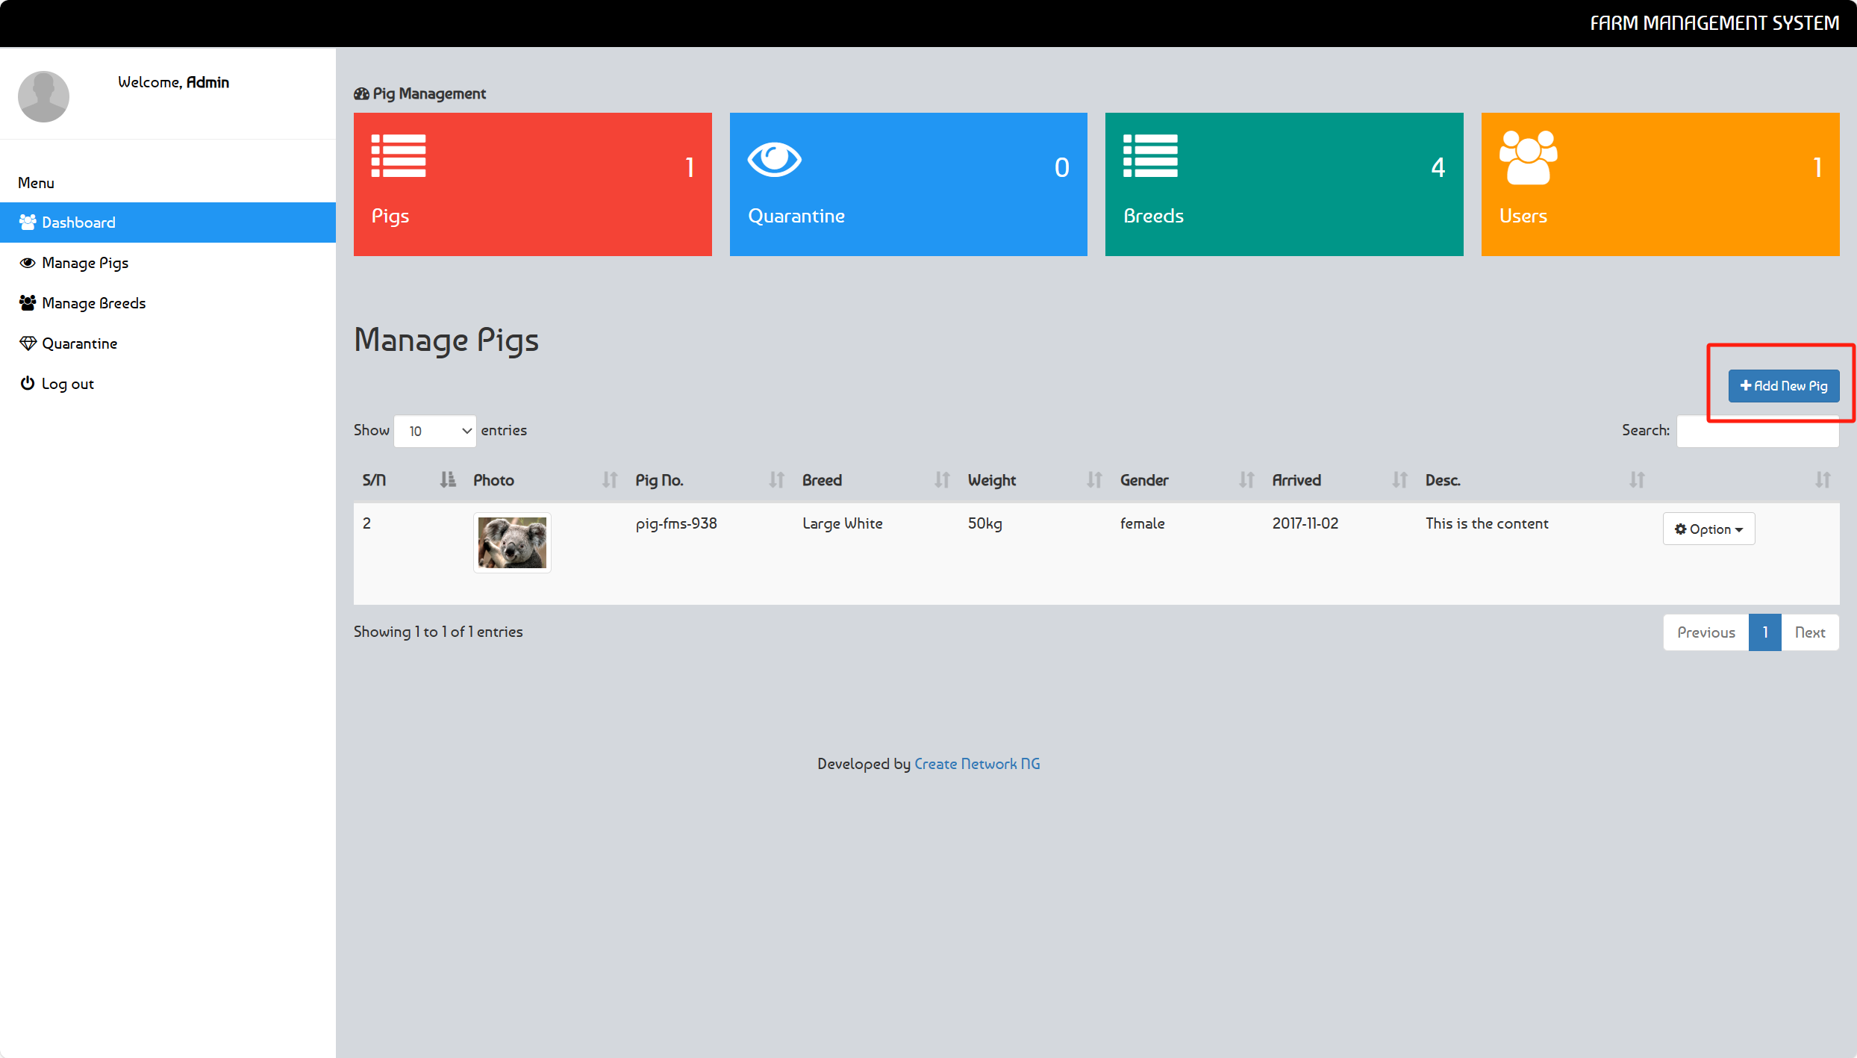1857x1058 pixels.
Task: Open the Dashboard menu item
Action: tap(168, 223)
